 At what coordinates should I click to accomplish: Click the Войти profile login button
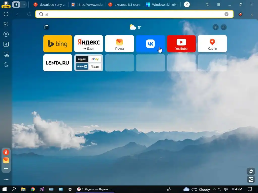[x=6, y=5]
